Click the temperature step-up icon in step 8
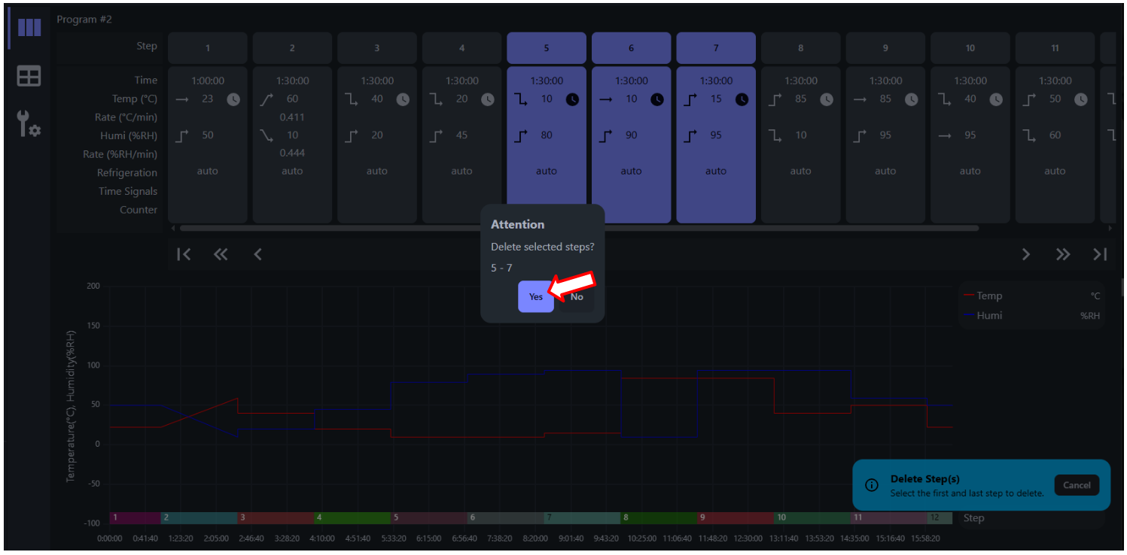The image size is (1127, 555). 775,99
